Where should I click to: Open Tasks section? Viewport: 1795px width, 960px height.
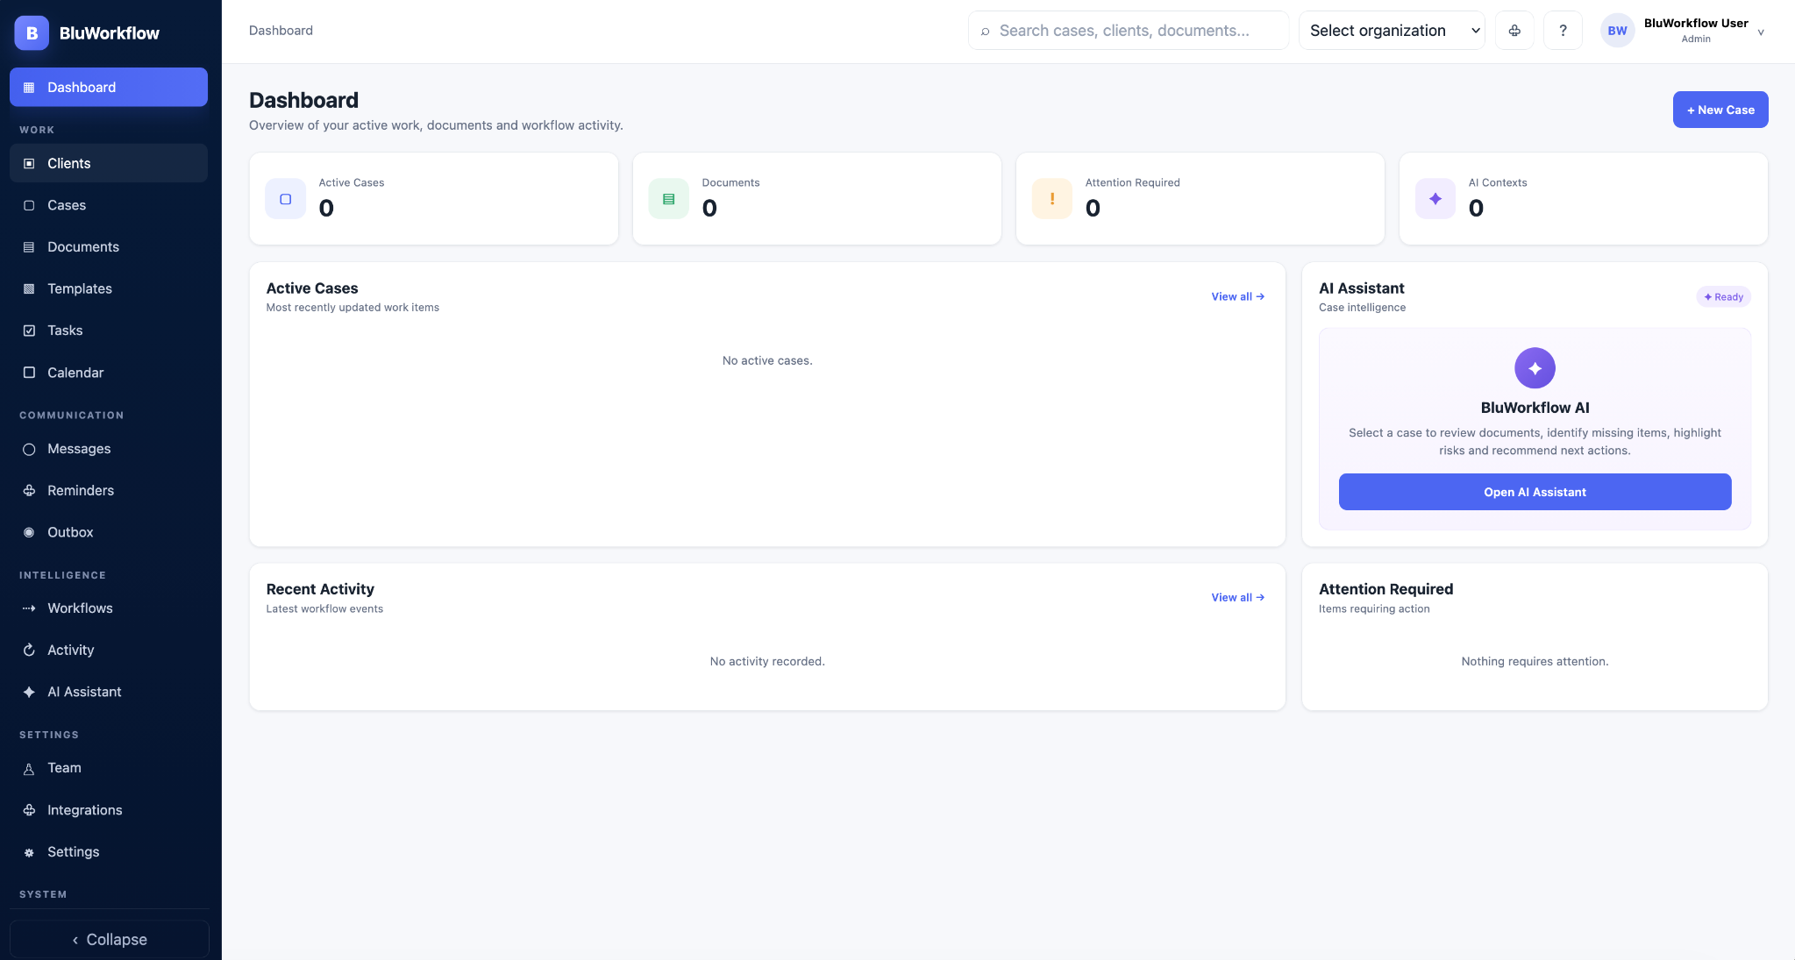pos(109,331)
